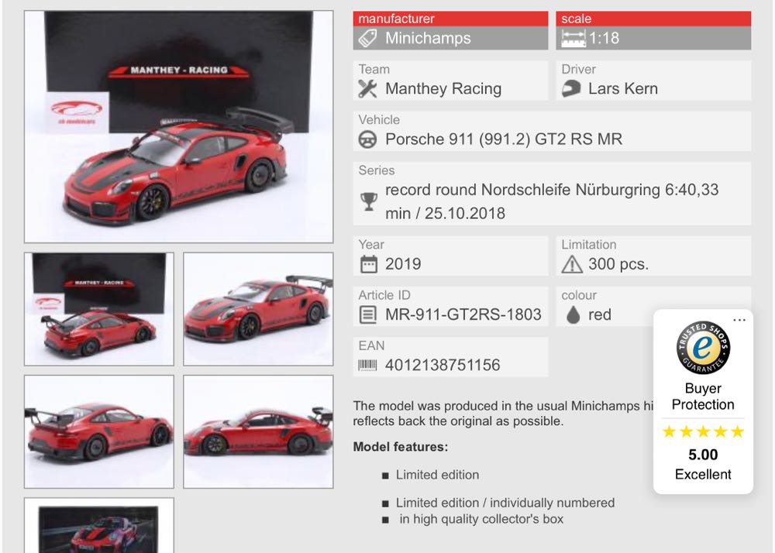Click the barcode icon next to the EAN number
The height and width of the screenshot is (553, 775).
tap(369, 364)
